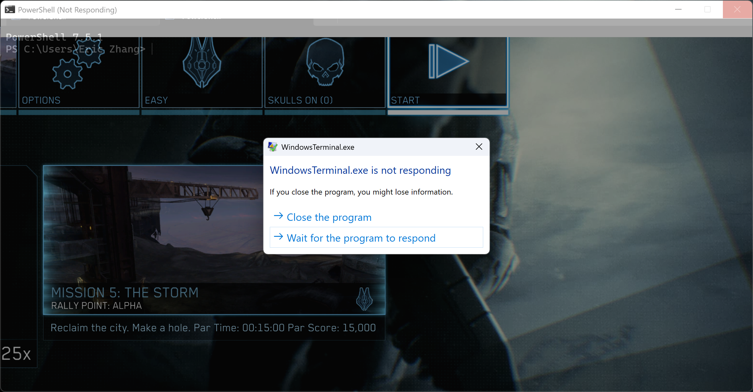Click "If you close the program" message text
The height and width of the screenshot is (392, 753).
pyautogui.click(x=361, y=192)
